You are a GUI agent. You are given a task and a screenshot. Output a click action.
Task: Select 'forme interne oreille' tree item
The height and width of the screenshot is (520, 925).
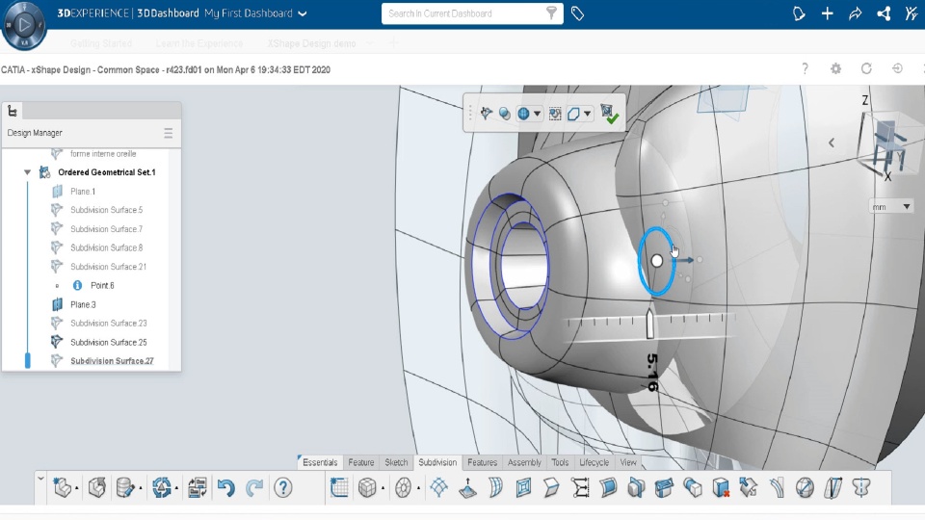pyautogui.click(x=103, y=154)
